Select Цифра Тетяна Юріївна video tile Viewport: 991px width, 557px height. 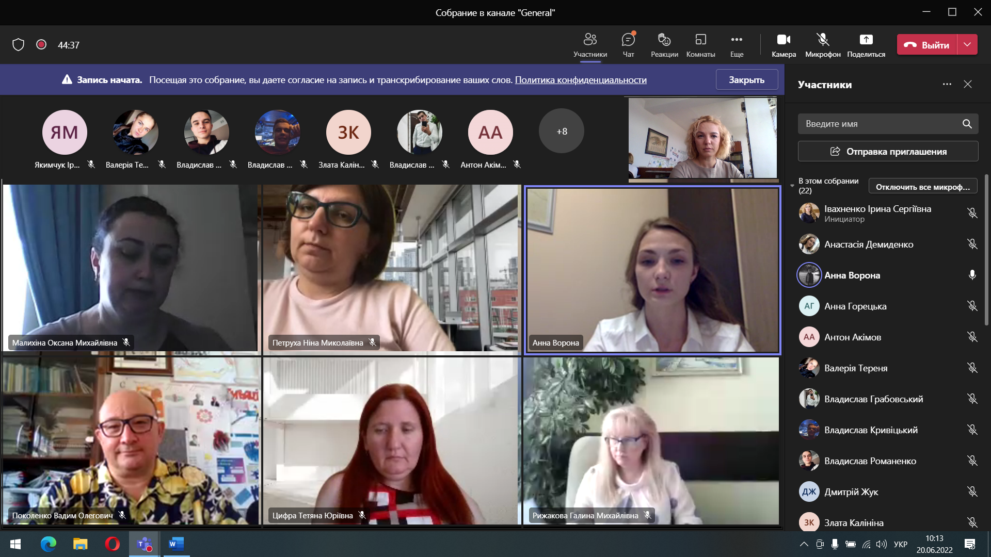click(392, 441)
